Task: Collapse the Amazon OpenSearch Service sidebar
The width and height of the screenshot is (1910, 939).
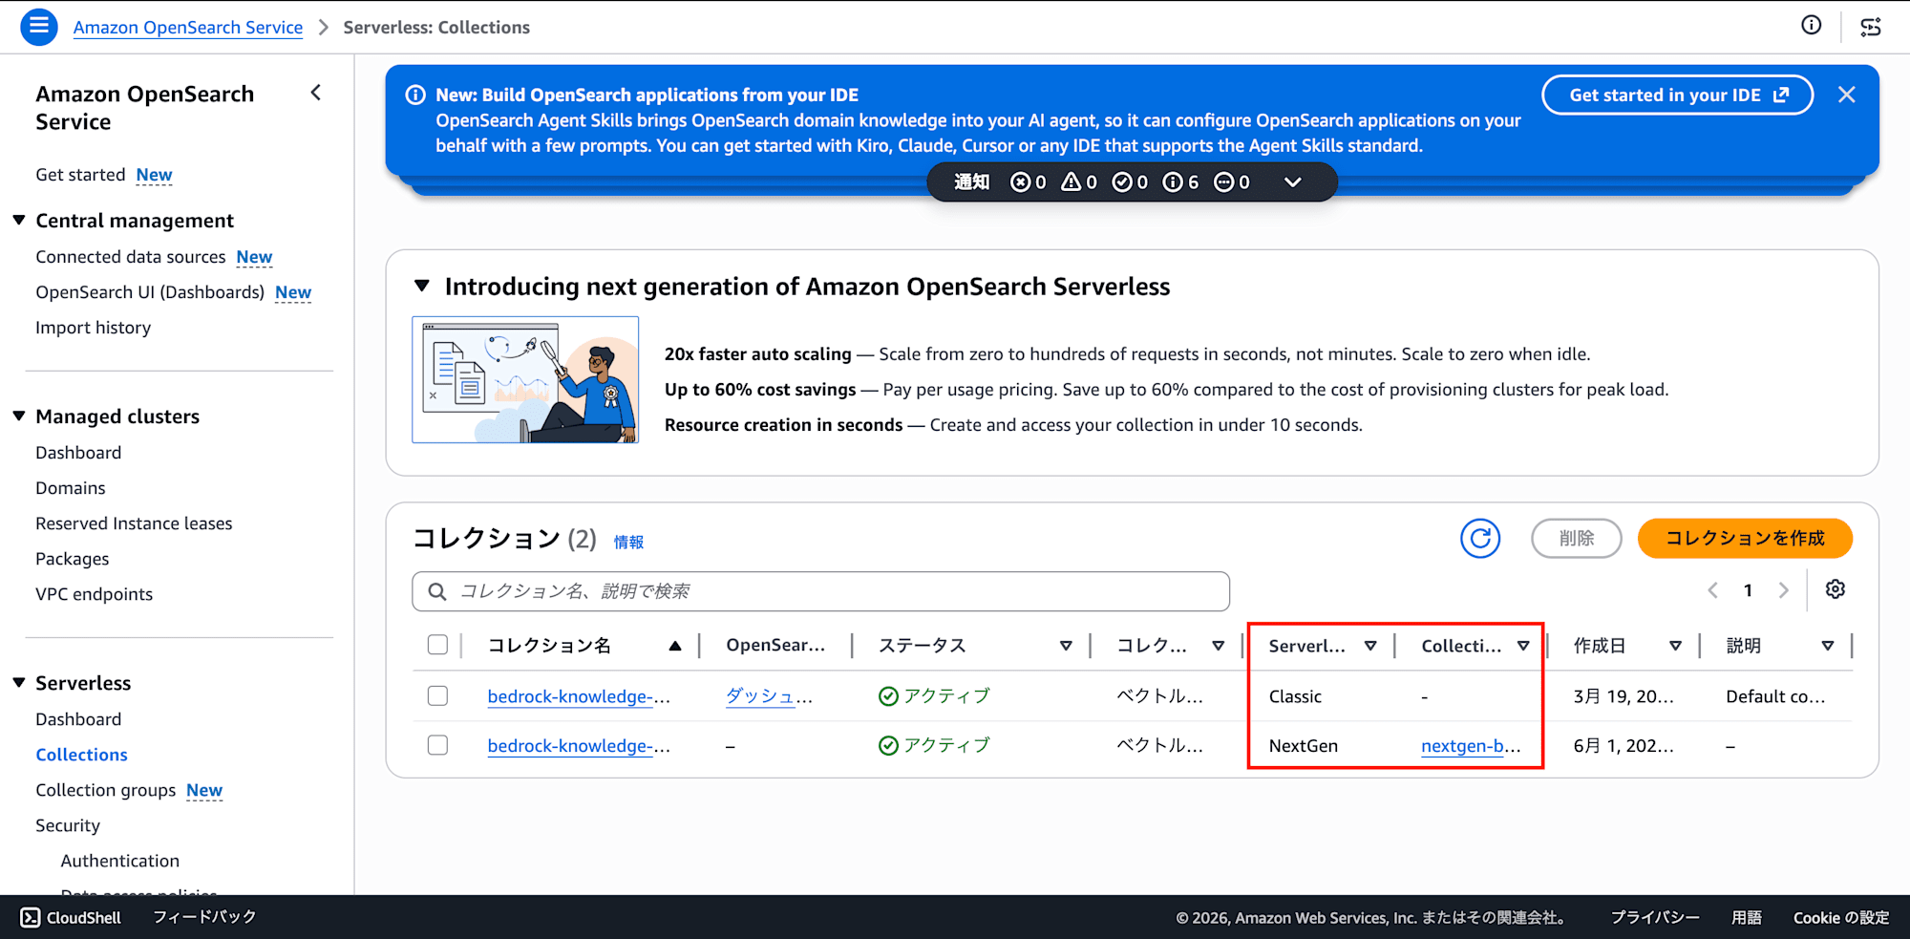Action: click(x=316, y=93)
